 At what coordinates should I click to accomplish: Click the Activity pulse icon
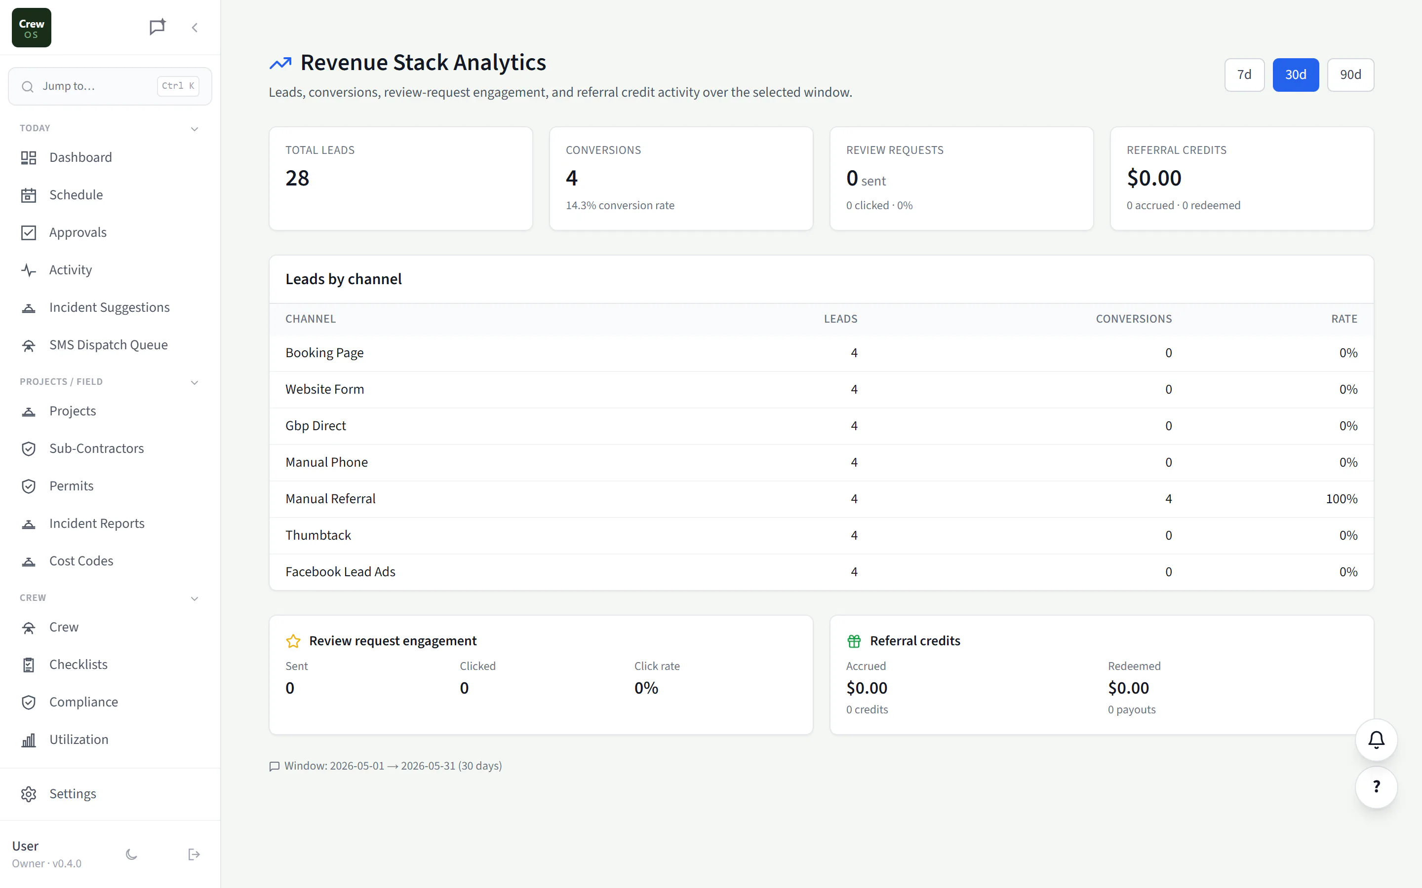[x=29, y=270]
